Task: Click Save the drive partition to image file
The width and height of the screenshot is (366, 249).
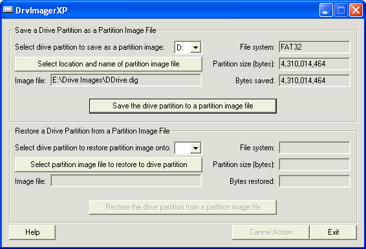Action: pyautogui.click(x=183, y=106)
